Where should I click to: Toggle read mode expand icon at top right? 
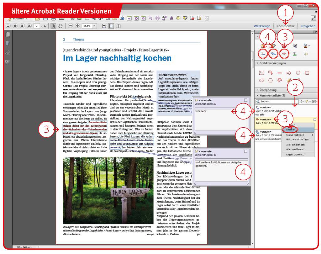[x=313, y=18]
